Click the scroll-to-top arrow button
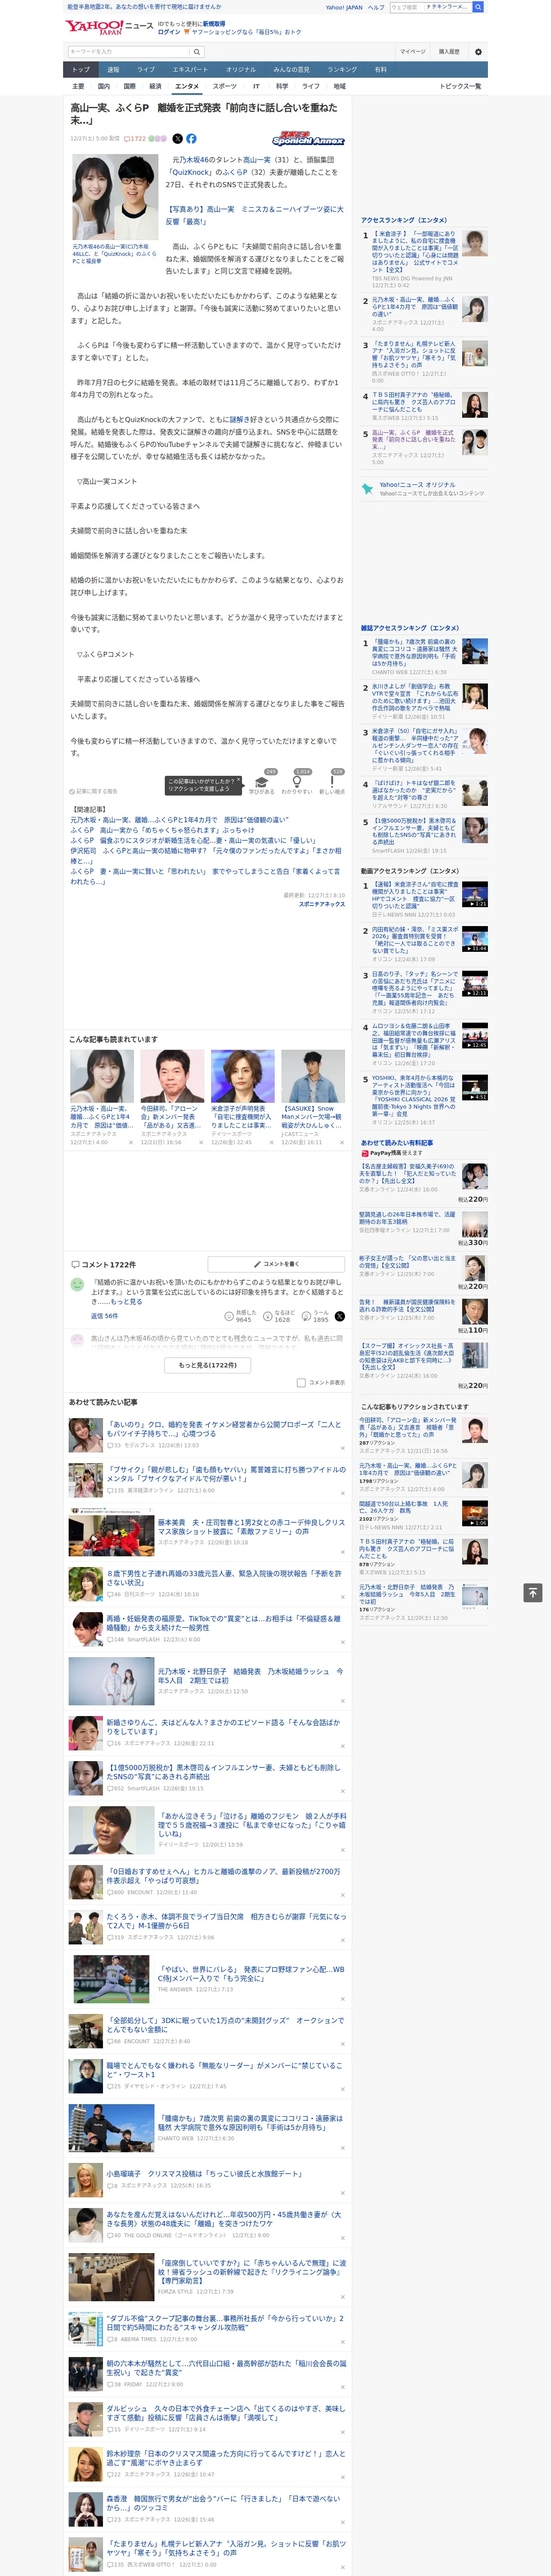551x2576 pixels. pyautogui.click(x=533, y=1593)
